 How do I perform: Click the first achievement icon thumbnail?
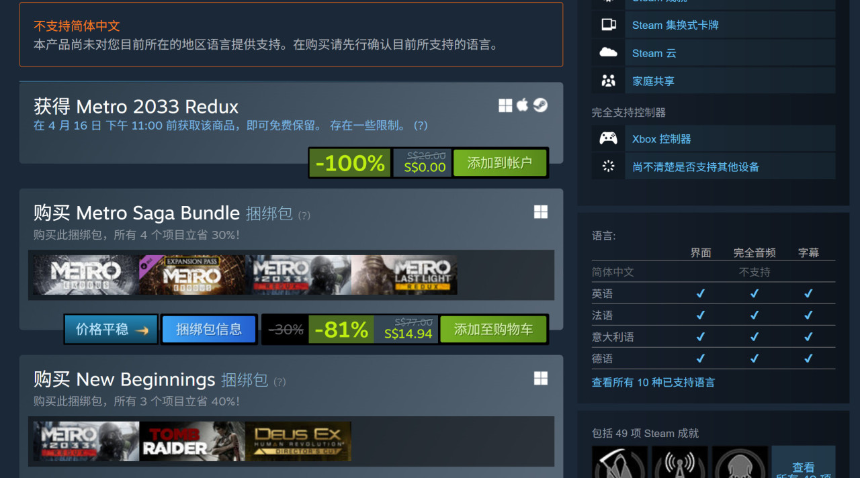tap(619, 462)
